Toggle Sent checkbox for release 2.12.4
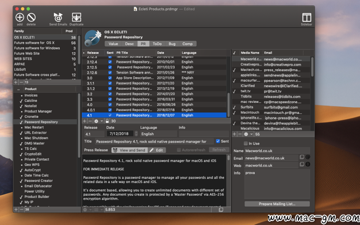 click(x=110, y=62)
